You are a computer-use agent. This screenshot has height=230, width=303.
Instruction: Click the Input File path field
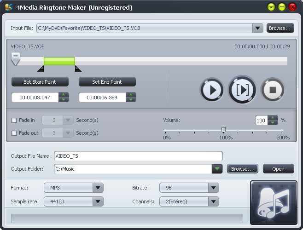pyautogui.click(x=144, y=28)
